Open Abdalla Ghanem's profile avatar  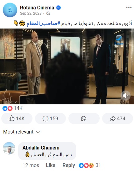9,148
